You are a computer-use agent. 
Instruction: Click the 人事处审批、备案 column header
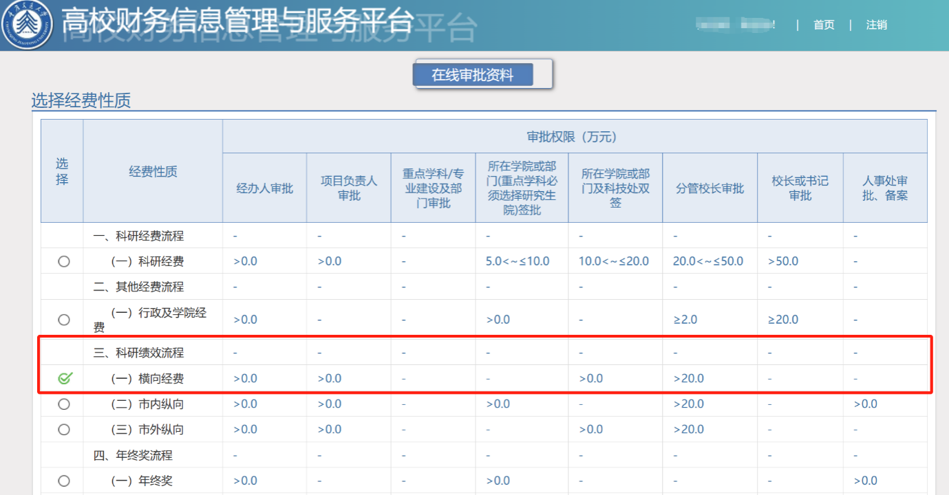(885, 188)
